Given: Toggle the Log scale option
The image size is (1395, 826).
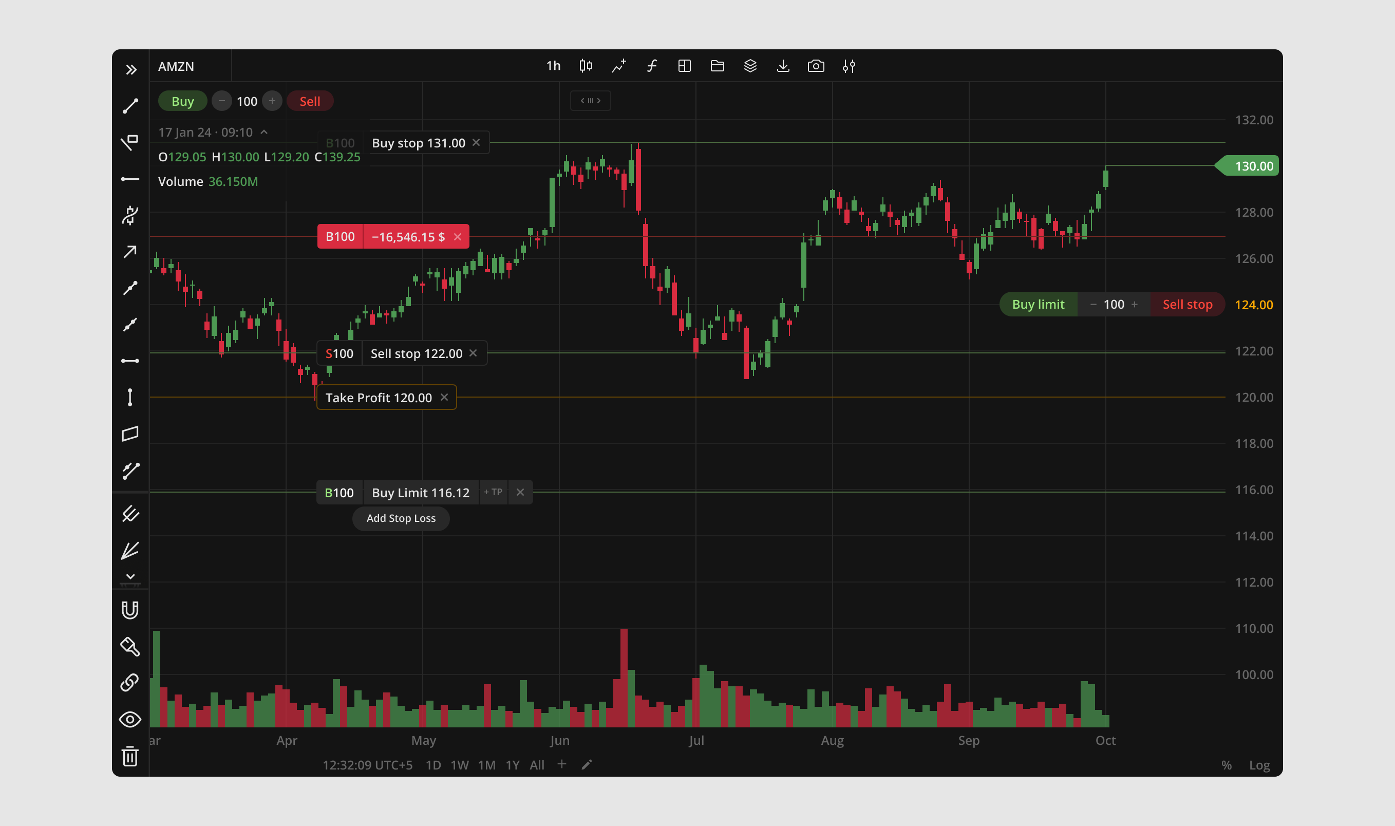Looking at the screenshot, I should [1259, 765].
